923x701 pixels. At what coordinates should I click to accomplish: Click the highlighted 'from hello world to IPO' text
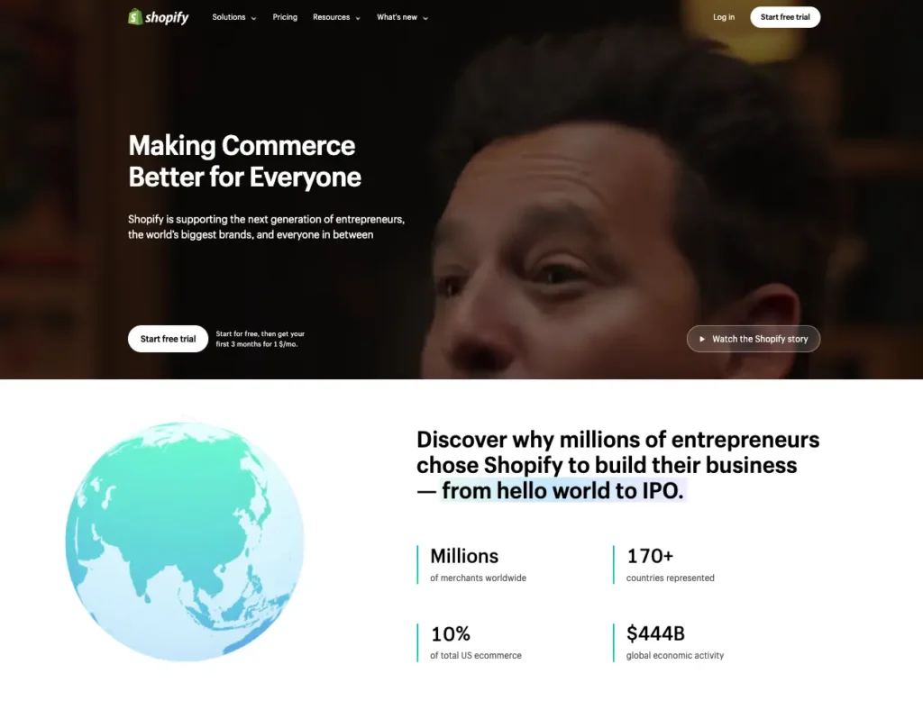[563, 490]
